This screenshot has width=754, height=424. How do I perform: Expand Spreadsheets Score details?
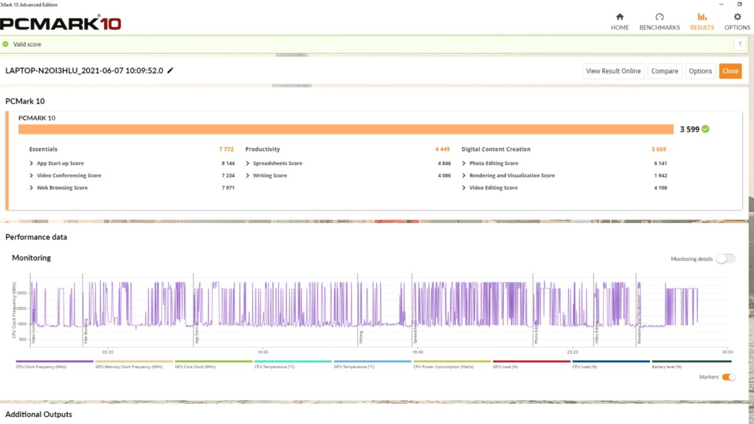(x=274, y=163)
